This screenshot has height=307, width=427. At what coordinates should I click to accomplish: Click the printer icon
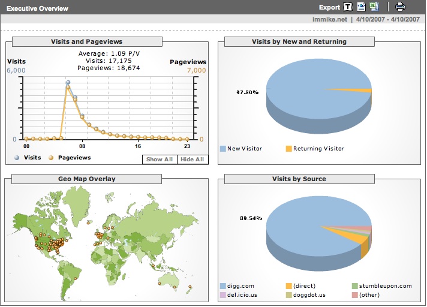pos(400,7)
